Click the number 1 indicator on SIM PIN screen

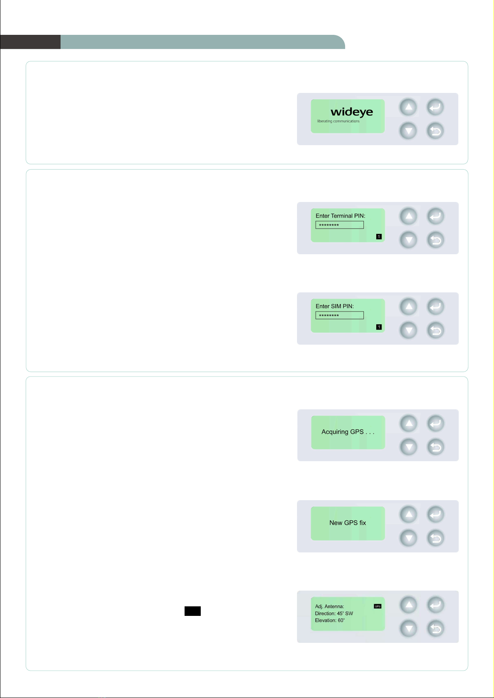tap(379, 327)
